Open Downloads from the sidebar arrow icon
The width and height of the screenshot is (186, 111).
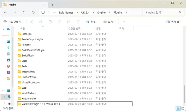(x=8, y=48)
